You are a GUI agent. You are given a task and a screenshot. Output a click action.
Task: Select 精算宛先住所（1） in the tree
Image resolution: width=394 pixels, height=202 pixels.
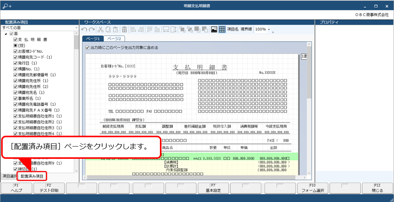pyautogui.click(x=33, y=81)
